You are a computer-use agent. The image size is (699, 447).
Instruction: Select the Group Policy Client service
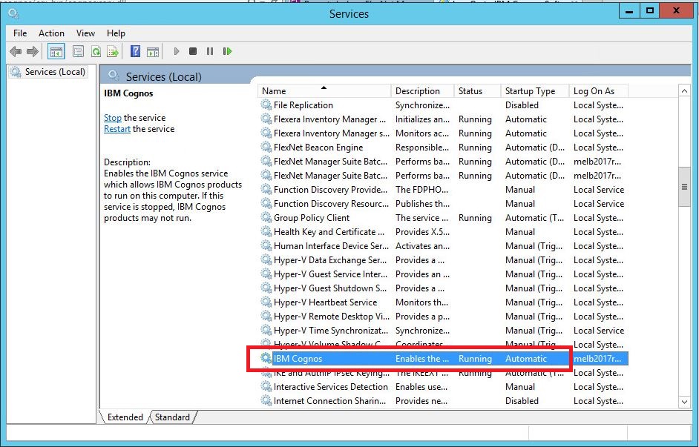[x=443, y=218]
